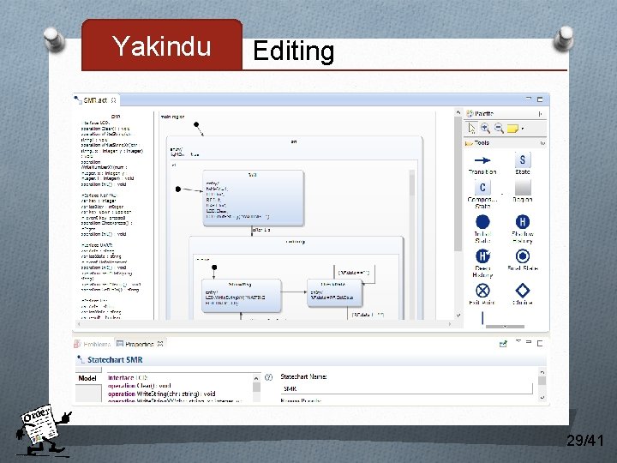Select the State tool in palette

tap(523, 164)
